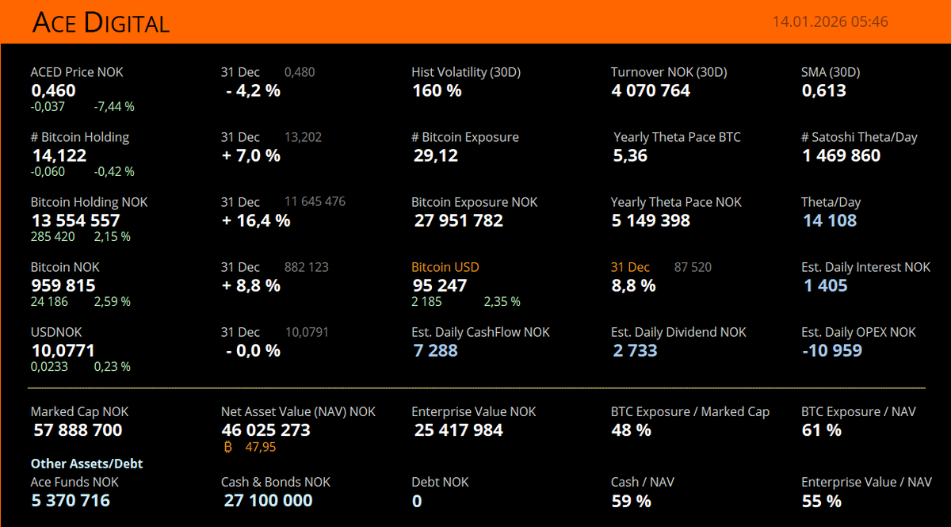Select # Satoshi Theta/Day value 1 469 860

[842, 155]
